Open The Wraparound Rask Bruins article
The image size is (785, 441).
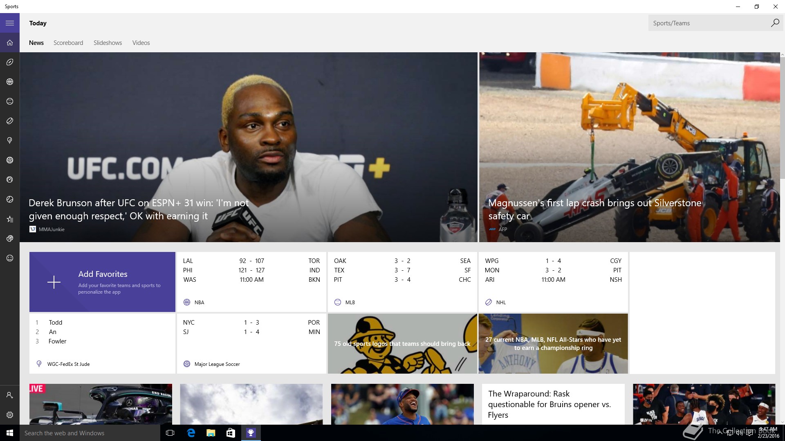point(553,404)
